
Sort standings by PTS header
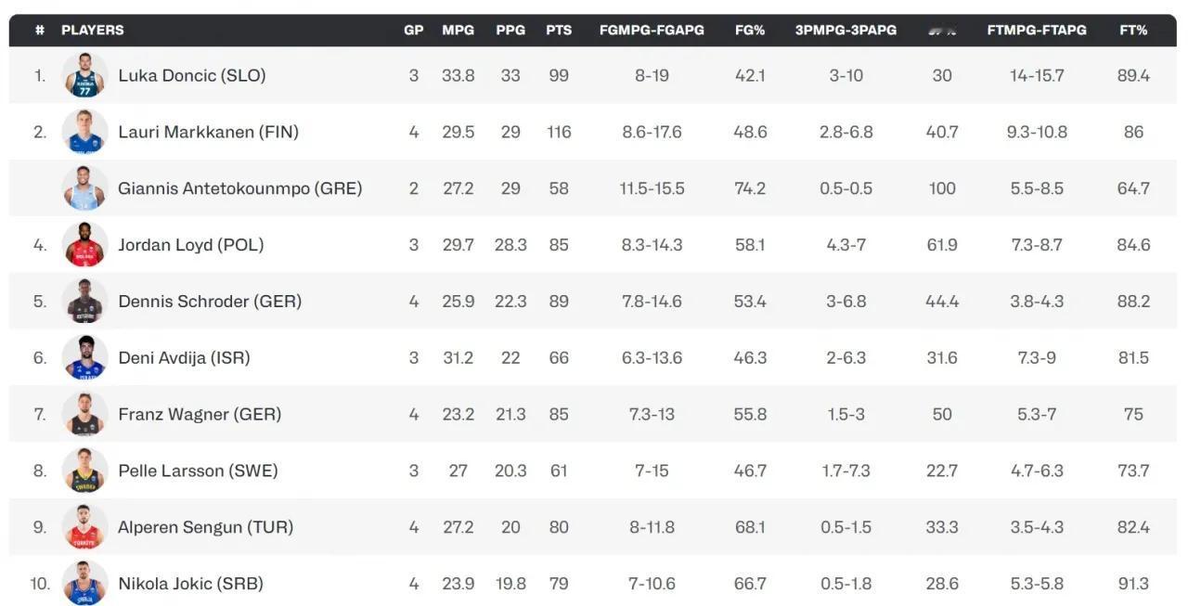pyautogui.click(x=559, y=30)
